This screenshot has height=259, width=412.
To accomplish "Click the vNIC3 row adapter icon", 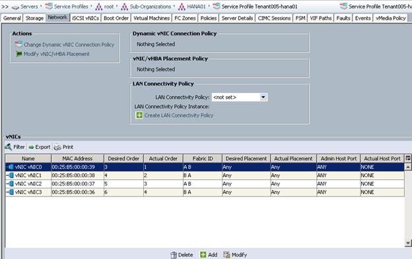I will click(11, 192).
